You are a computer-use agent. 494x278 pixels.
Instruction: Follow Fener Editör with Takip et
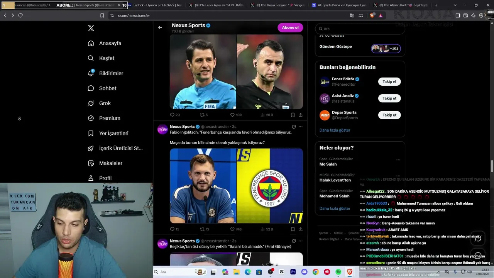coord(389,81)
